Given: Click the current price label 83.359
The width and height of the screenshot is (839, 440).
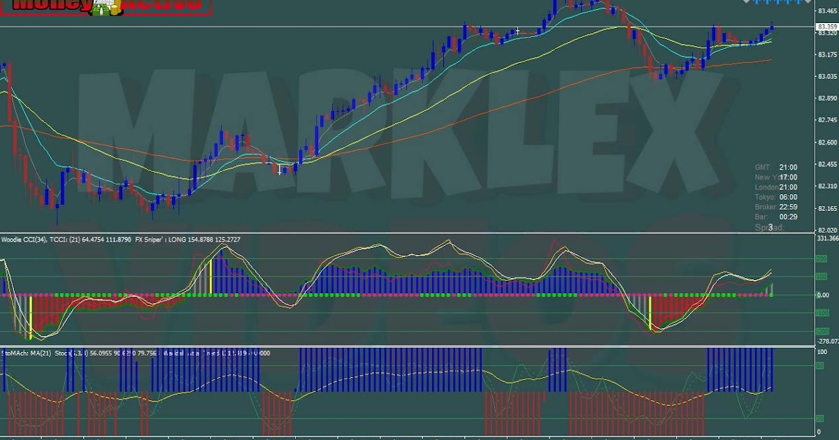Looking at the screenshot, I should (x=827, y=27).
